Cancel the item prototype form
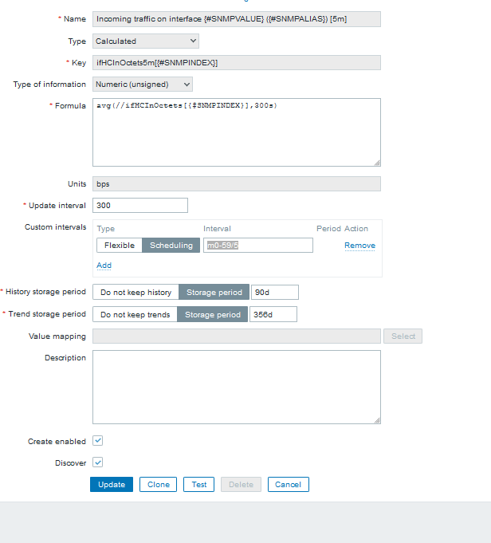The width and height of the screenshot is (491, 543). click(x=288, y=484)
